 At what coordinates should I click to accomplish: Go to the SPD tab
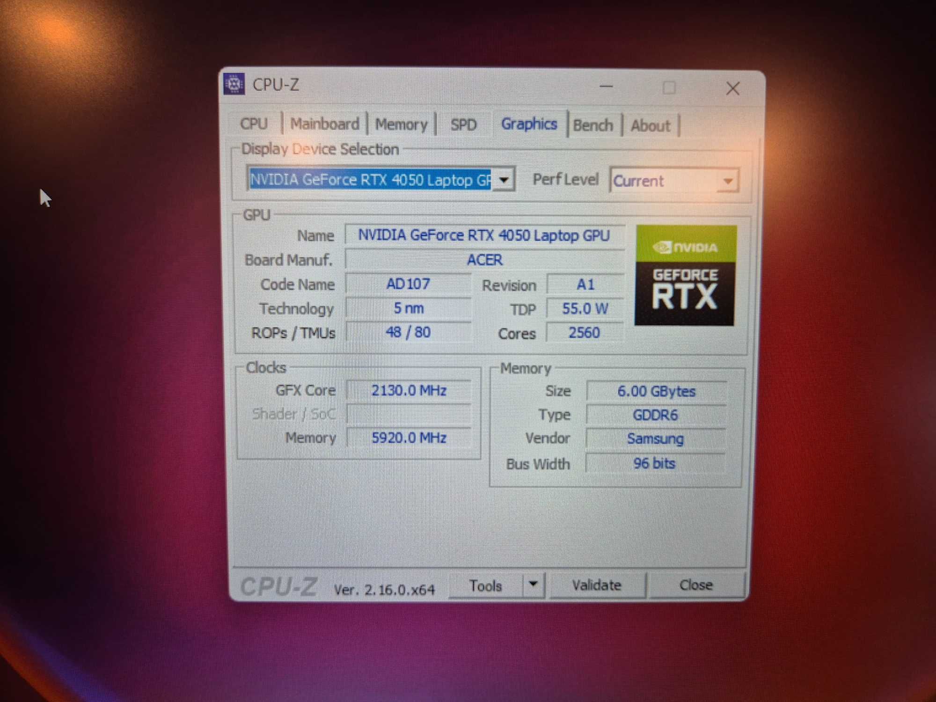click(463, 125)
